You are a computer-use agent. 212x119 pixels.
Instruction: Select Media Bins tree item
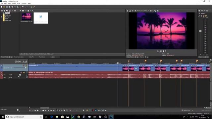(8, 15)
